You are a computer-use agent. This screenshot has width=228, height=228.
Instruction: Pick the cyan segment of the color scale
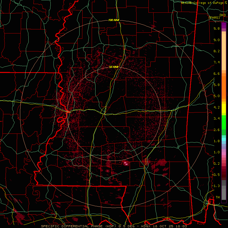coord(224,139)
